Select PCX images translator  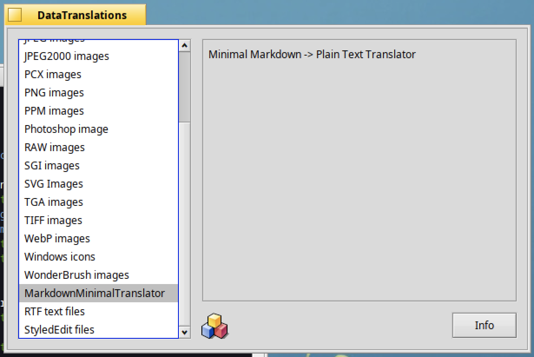pos(53,75)
